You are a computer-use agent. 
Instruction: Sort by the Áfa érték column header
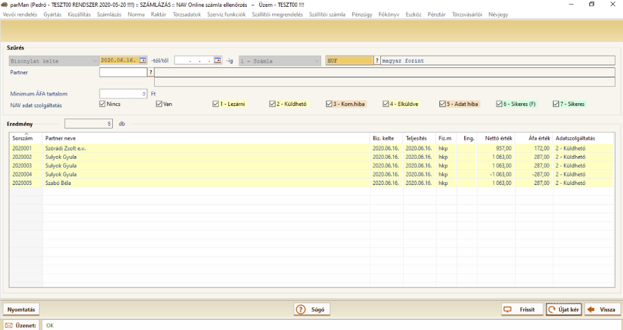tap(534, 138)
